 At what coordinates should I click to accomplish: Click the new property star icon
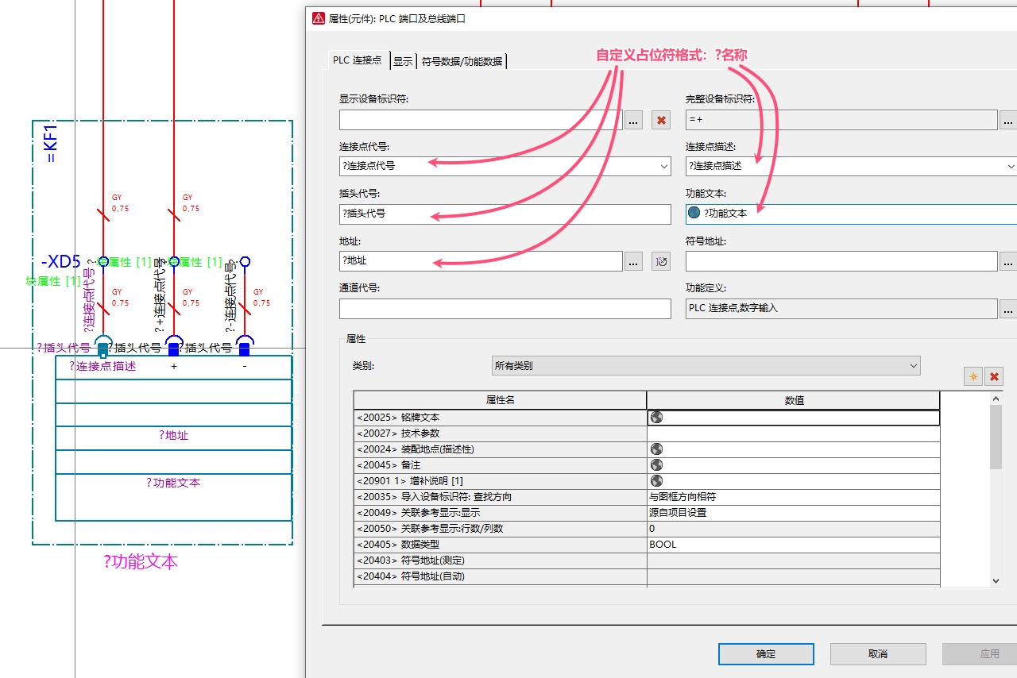coord(973,376)
